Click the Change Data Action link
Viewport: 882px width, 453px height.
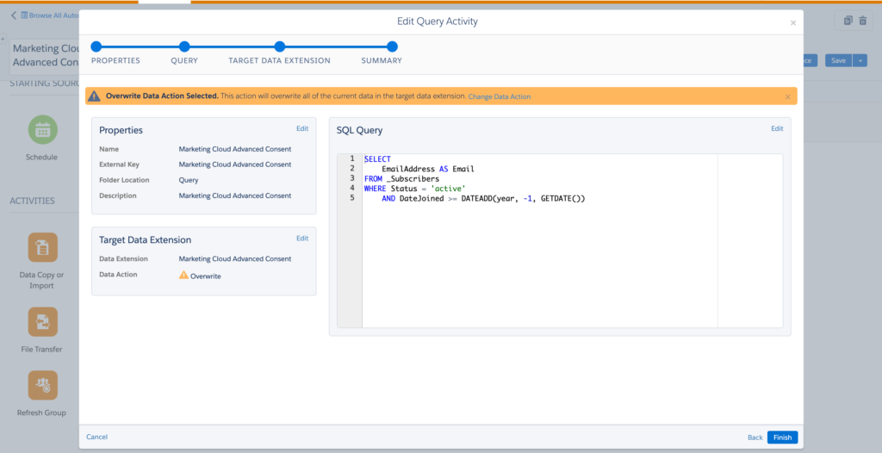499,96
